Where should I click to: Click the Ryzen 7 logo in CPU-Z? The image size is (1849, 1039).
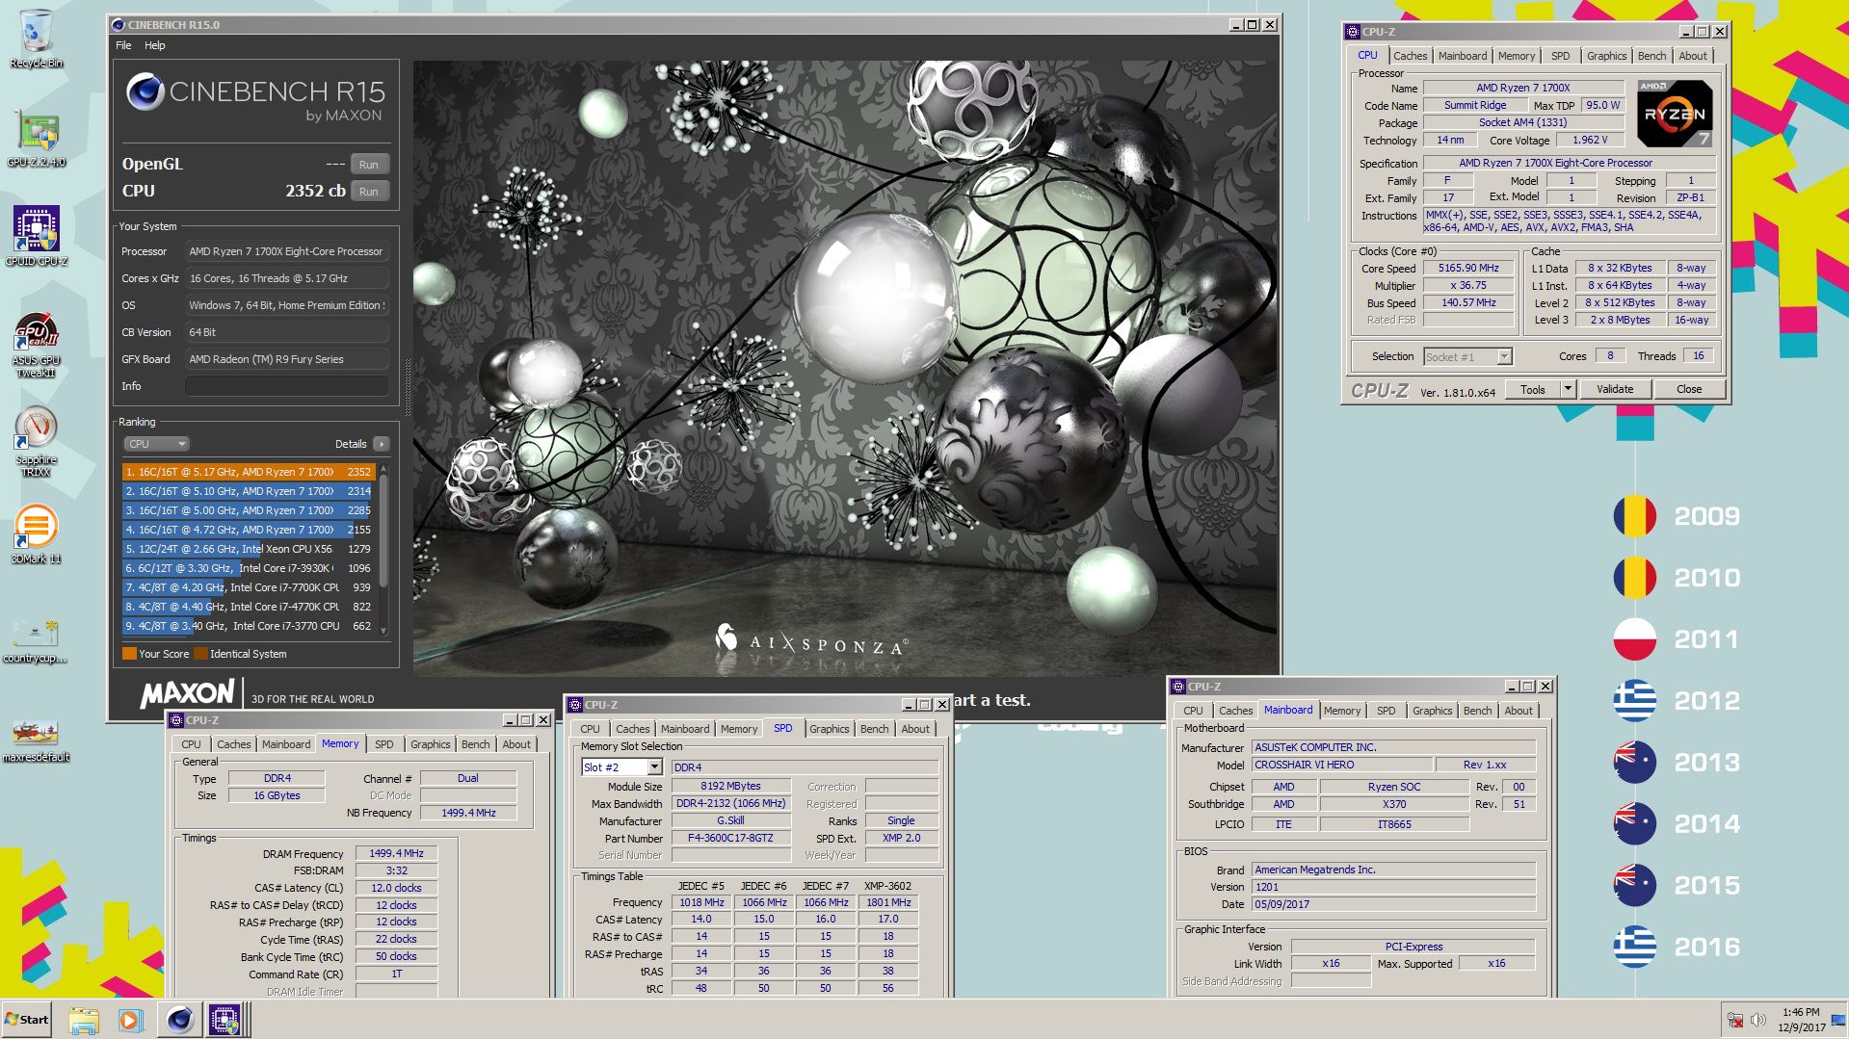pos(1675,113)
